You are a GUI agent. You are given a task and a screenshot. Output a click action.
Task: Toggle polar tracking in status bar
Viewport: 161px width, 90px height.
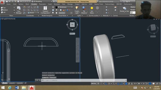point(109,83)
